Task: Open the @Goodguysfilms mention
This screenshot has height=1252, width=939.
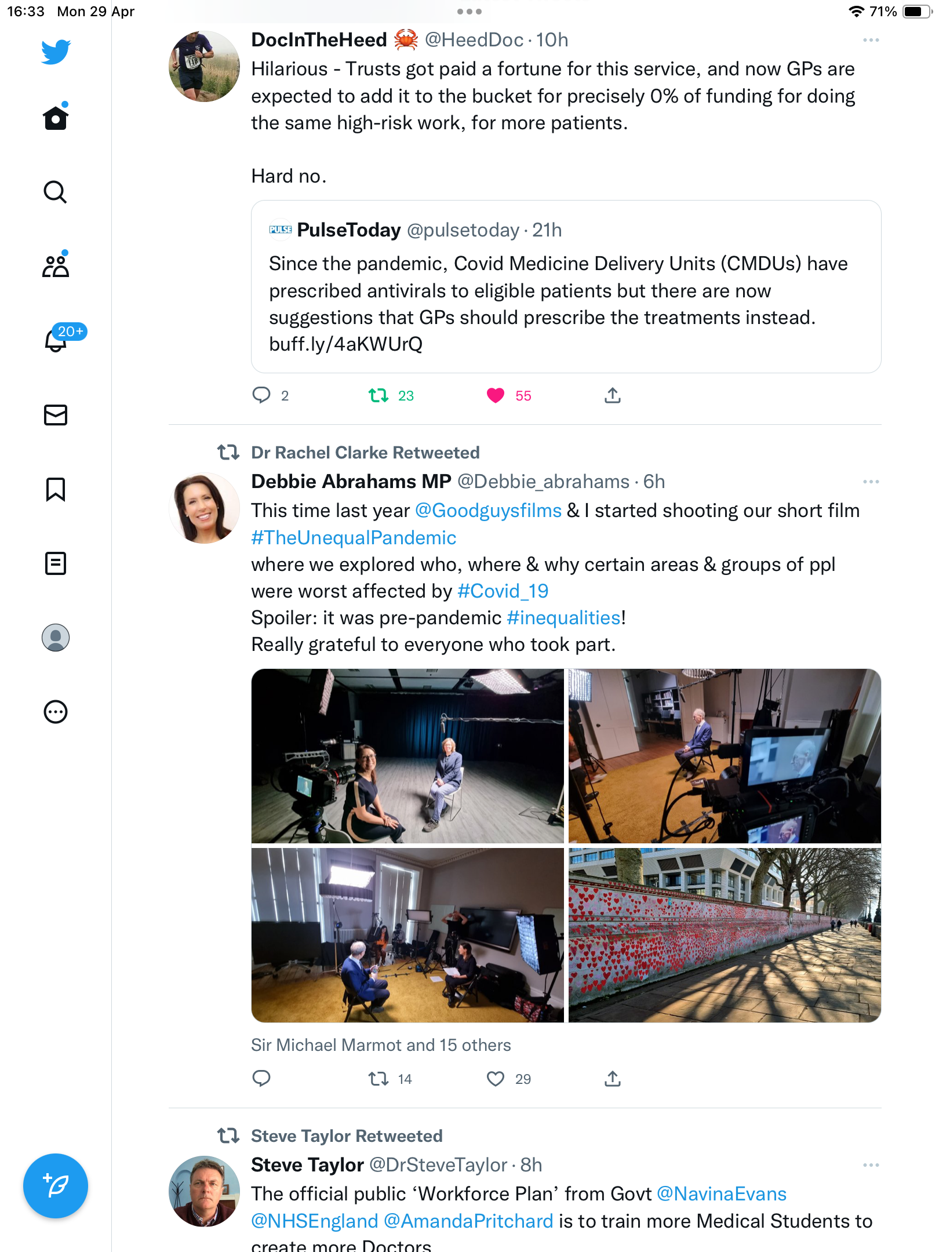Action: tap(488, 511)
